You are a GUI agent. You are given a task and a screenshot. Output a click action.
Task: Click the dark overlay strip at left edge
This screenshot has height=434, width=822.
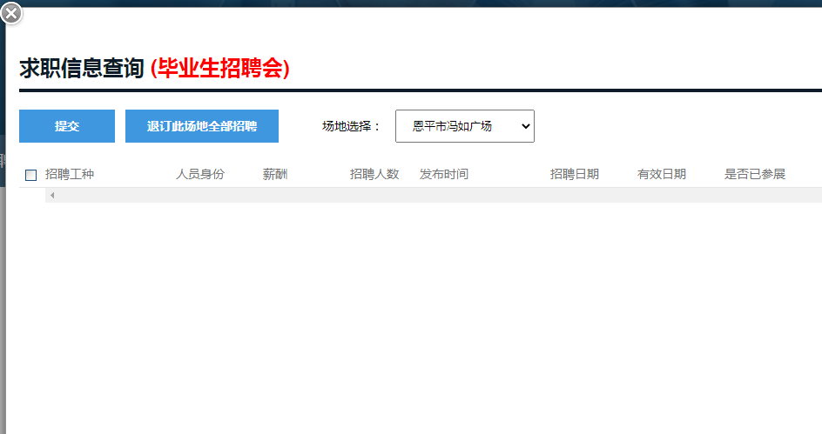3,217
